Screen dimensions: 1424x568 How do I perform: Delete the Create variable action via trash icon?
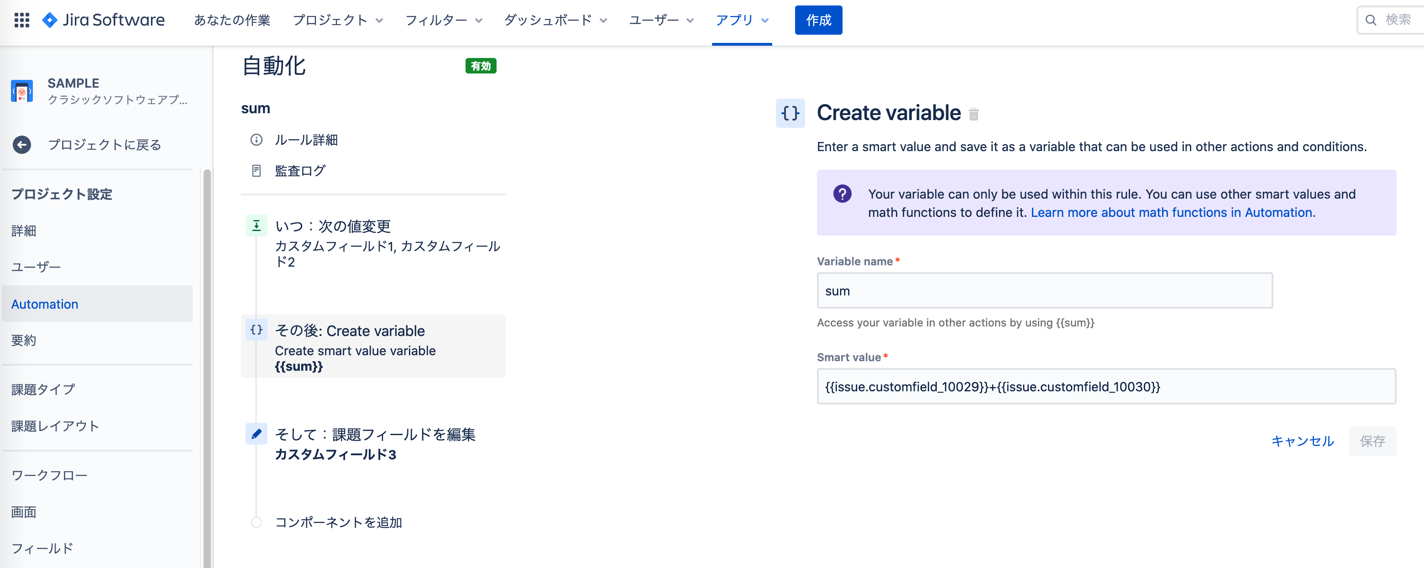[974, 115]
